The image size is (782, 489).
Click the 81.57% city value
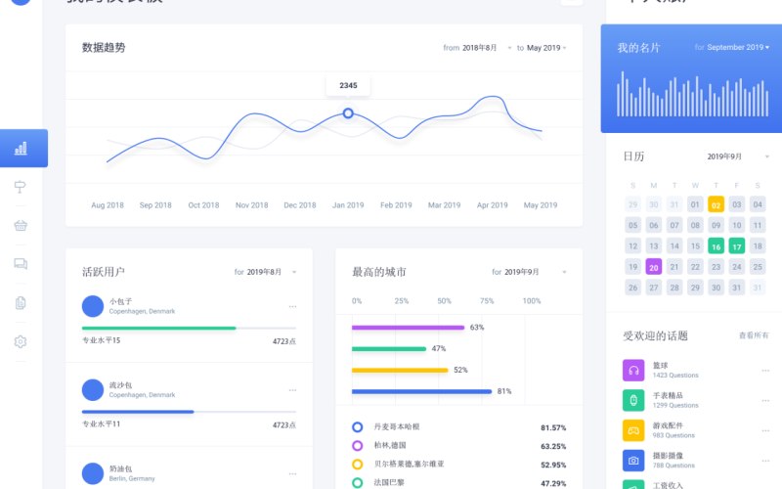click(x=553, y=427)
